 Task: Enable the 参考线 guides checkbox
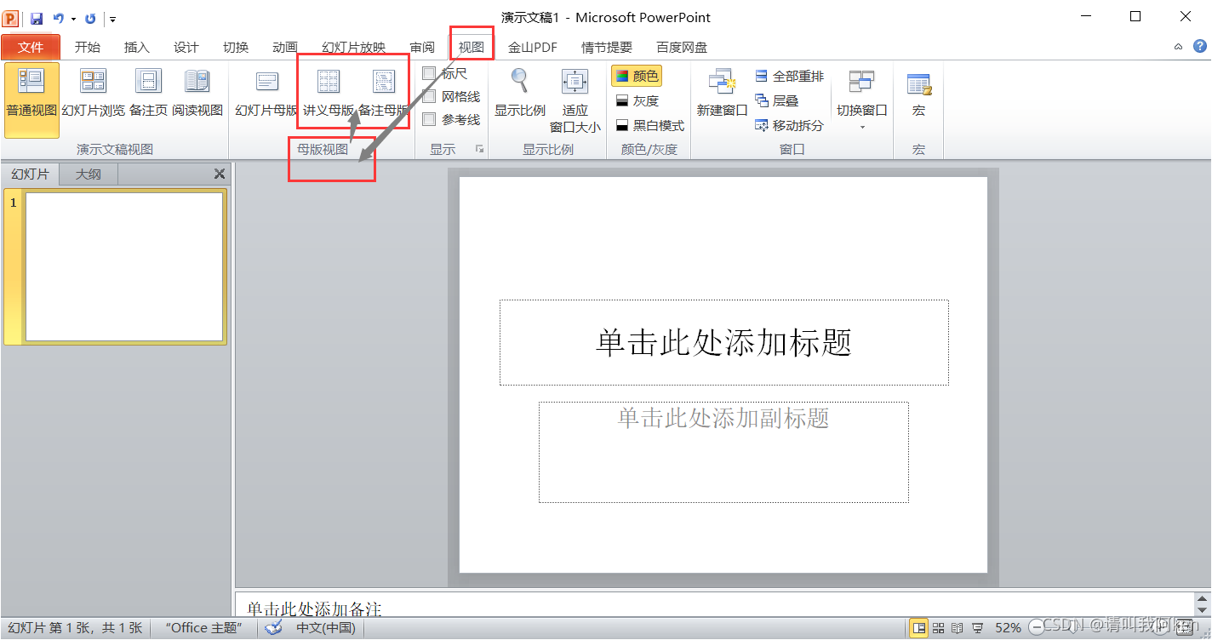[429, 120]
